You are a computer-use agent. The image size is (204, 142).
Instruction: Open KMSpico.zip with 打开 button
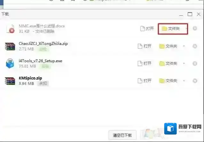pyautogui.click(x=145, y=81)
